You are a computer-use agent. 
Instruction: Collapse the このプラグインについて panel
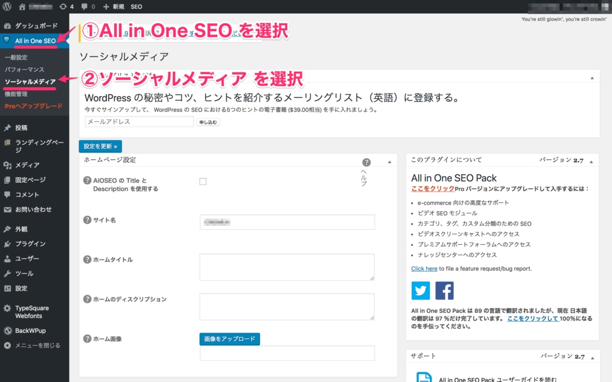pyautogui.click(x=591, y=162)
